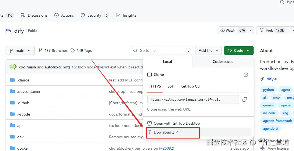Select the HTTPS clone option
The image size is (294, 151).
point(155,86)
